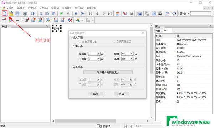Click the New page icon in toolbar
The width and height of the screenshot is (214, 128).
click(5, 14)
